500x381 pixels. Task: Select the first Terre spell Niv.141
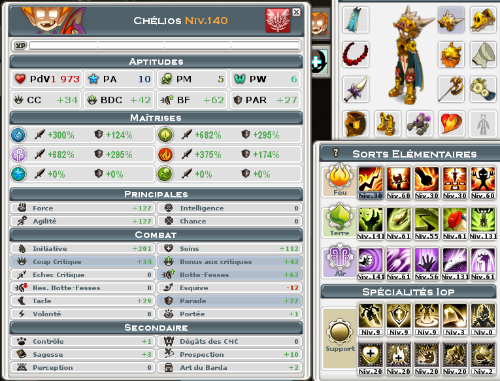[x=370, y=224]
